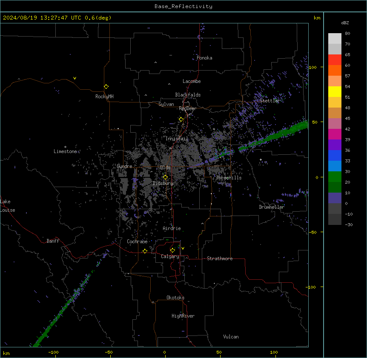Click the Innisfail label
Viewport: 367px width, 358px height.
tap(177, 139)
